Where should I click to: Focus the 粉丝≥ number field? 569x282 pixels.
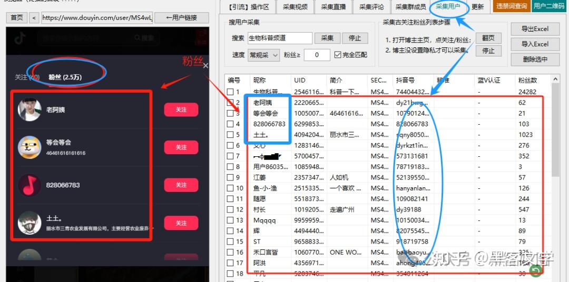tap(317, 55)
